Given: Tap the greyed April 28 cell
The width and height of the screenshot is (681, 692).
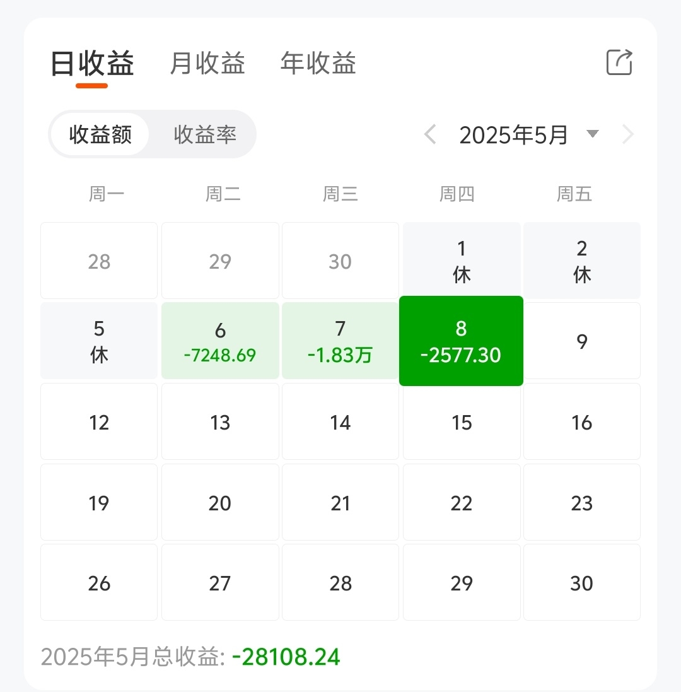Looking at the screenshot, I should pyautogui.click(x=99, y=261).
